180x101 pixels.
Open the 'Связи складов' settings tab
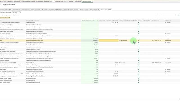pyautogui.click(x=16, y=10)
